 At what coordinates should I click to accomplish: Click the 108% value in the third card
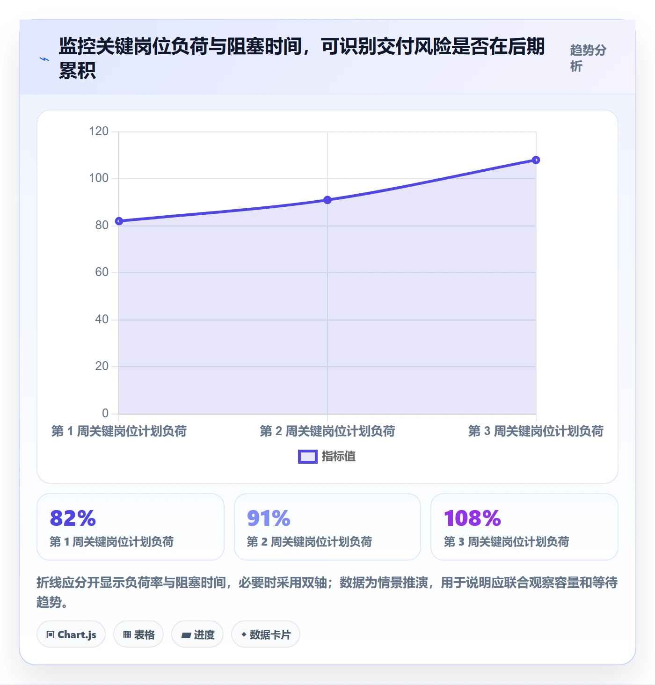point(473,518)
